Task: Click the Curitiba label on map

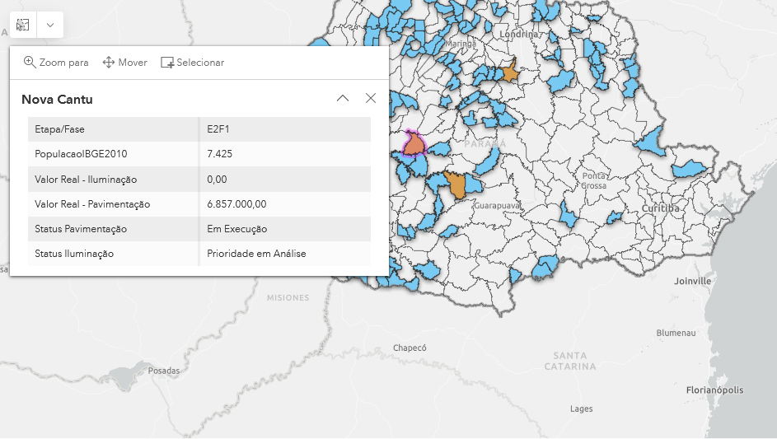Action: click(x=661, y=209)
